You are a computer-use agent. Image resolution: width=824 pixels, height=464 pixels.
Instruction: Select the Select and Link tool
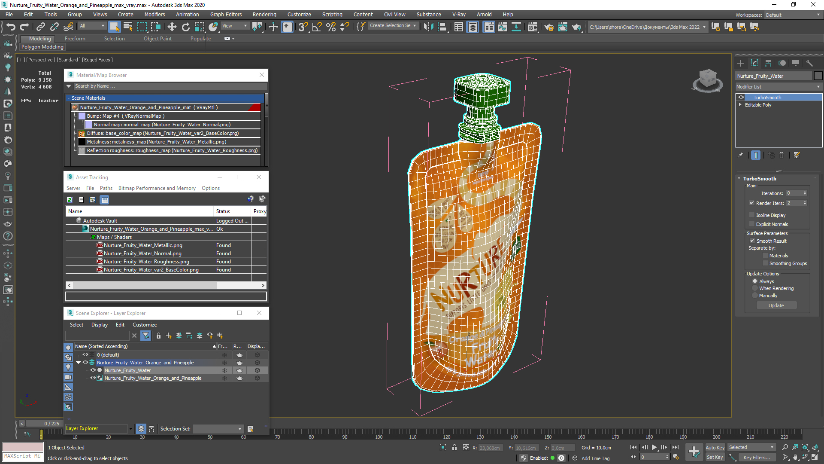pyautogui.click(x=40, y=27)
